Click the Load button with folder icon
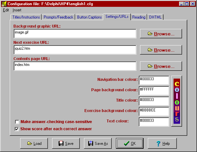 pos(34,143)
